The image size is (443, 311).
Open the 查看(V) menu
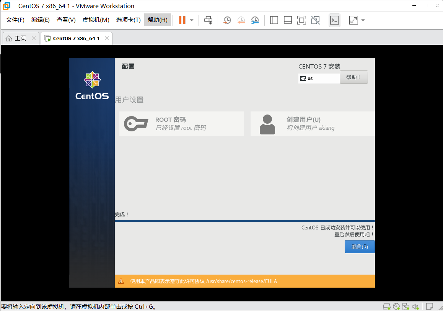point(66,20)
